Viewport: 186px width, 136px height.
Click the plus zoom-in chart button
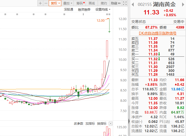point(40,3)
